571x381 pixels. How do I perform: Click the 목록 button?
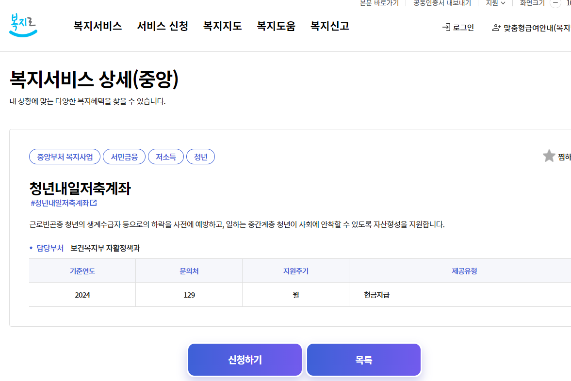tap(363, 359)
